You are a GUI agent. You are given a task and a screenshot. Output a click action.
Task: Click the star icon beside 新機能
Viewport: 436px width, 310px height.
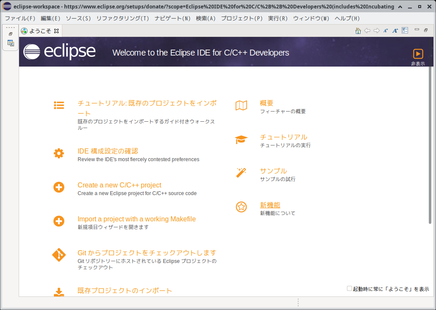pos(241,207)
